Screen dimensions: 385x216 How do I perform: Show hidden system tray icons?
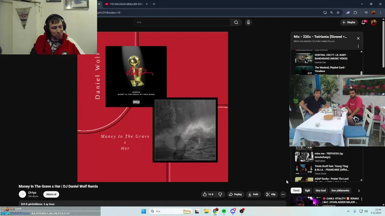(x=348, y=211)
